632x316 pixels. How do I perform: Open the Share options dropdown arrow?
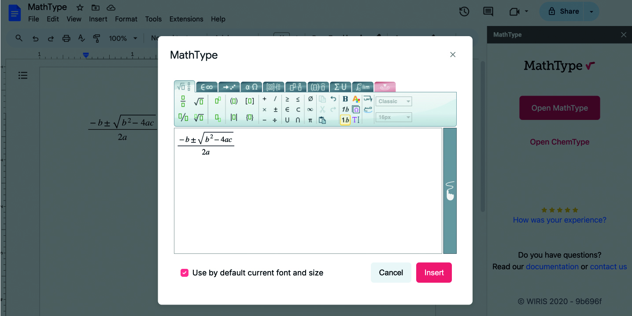click(x=591, y=11)
